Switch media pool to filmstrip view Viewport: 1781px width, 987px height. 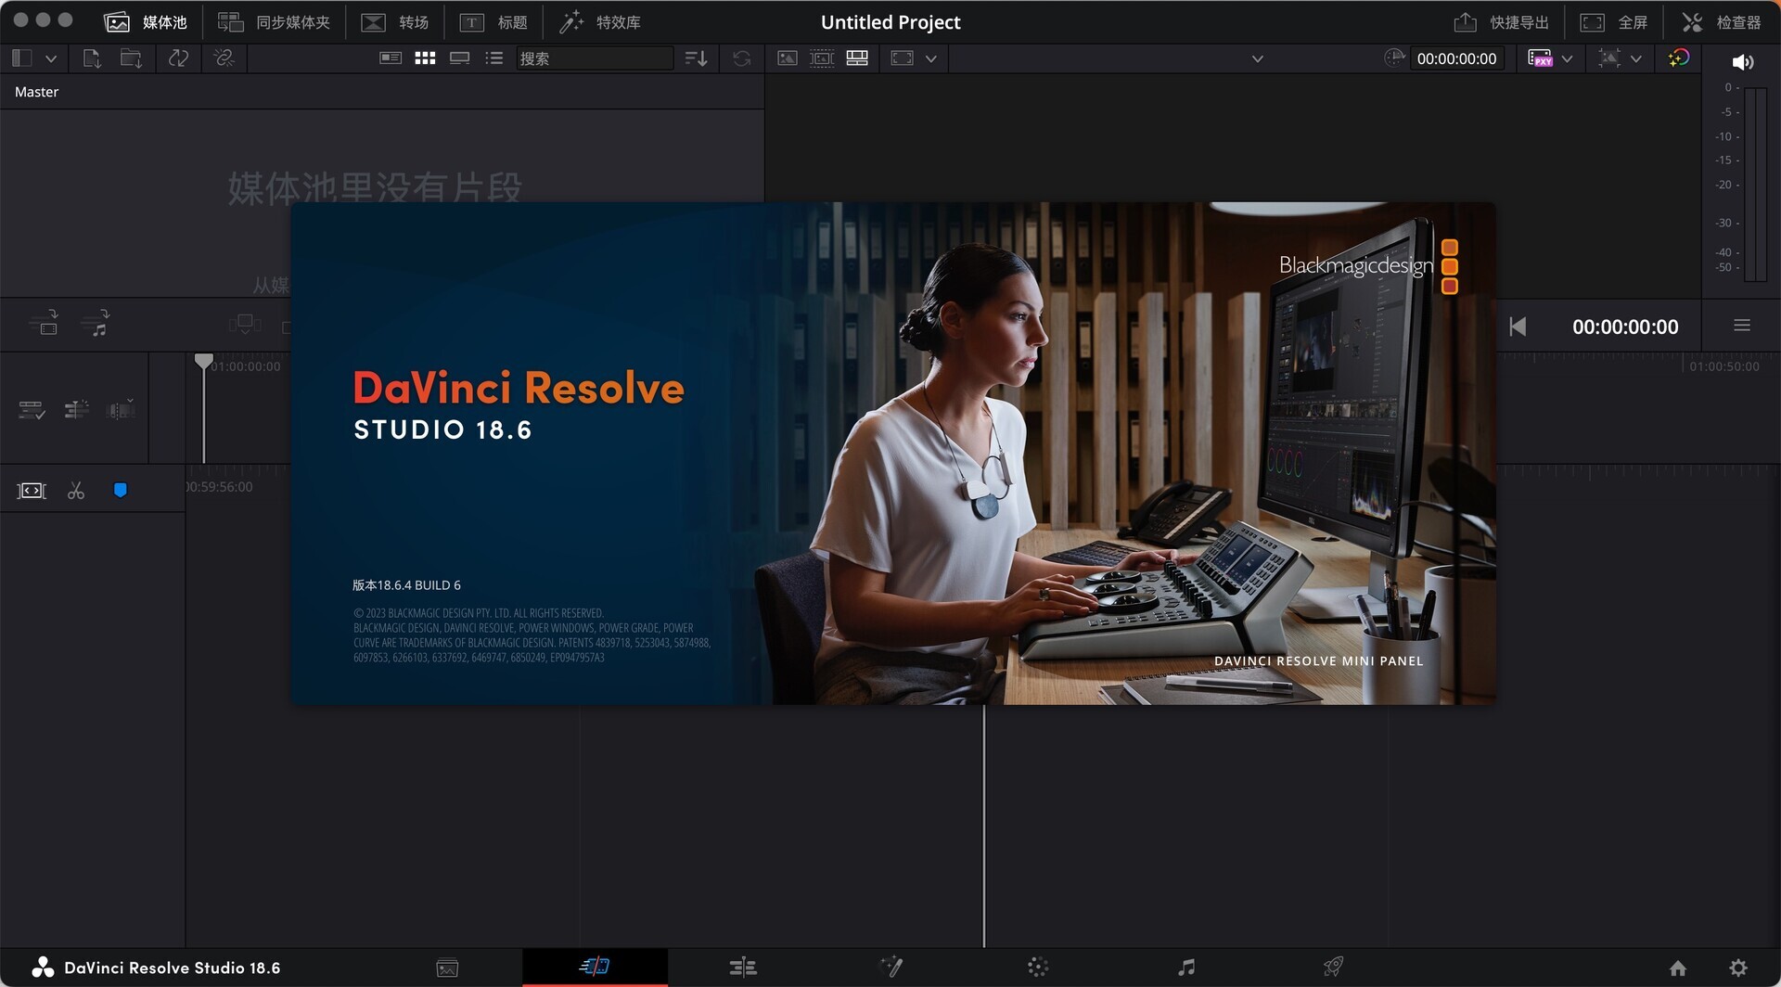tap(459, 58)
